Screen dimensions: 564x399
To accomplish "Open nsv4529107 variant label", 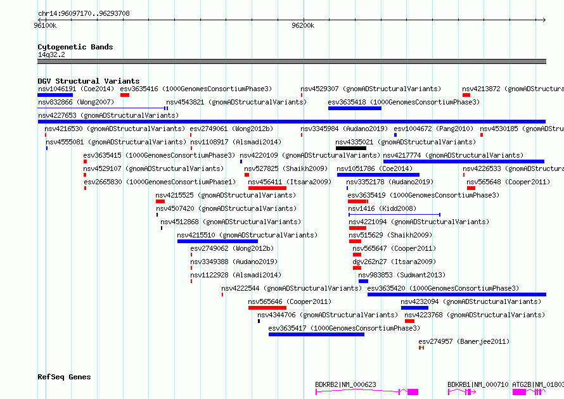I will click(153, 168).
